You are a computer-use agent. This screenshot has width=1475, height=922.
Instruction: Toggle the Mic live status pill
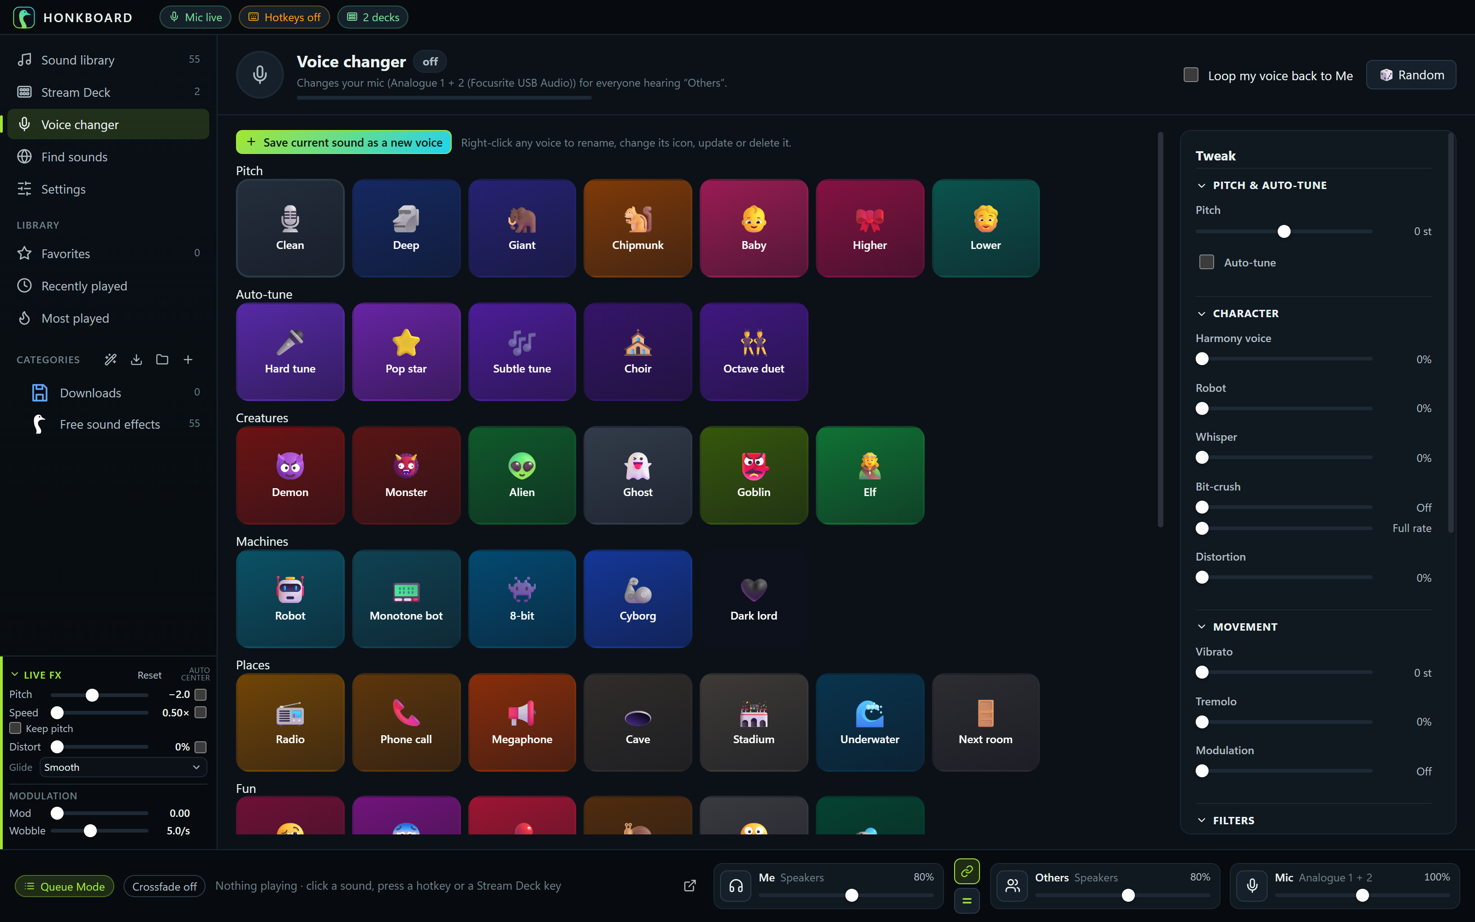(x=195, y=17)
